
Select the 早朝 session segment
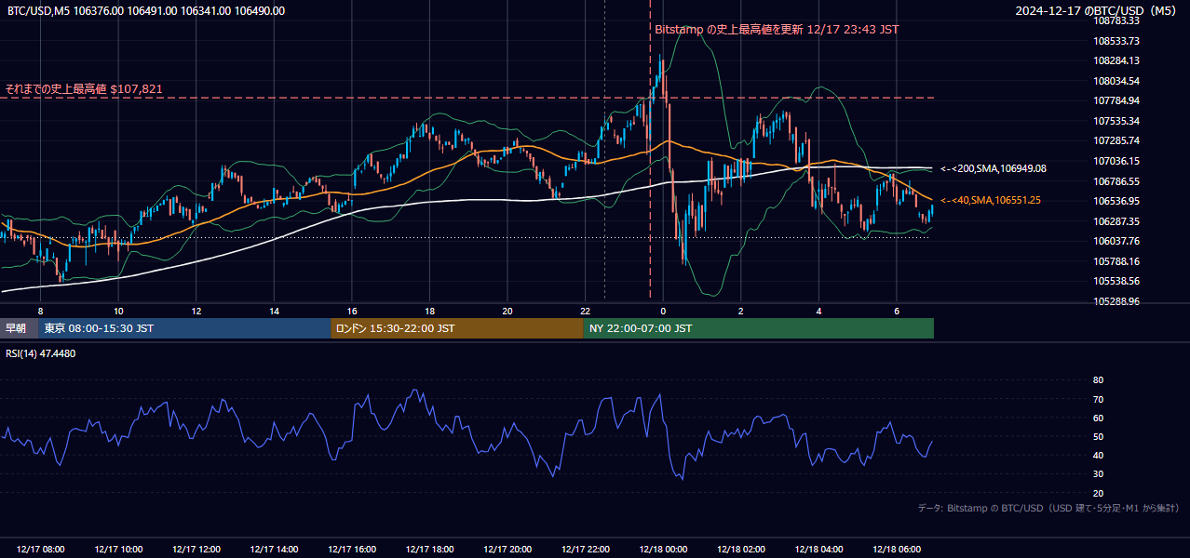(x=19, y=328)
